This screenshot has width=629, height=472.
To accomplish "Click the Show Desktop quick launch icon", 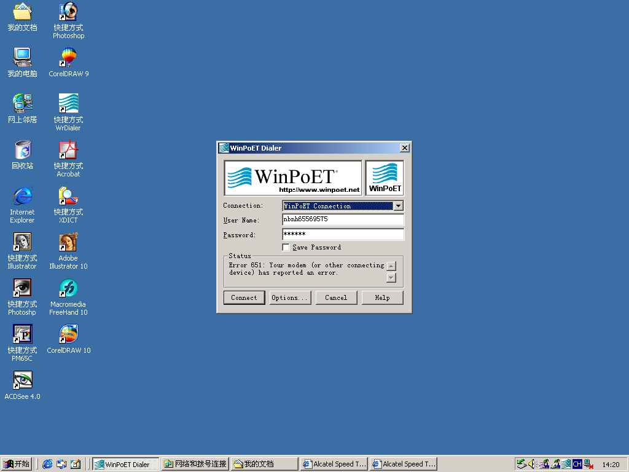I will 76,464.
